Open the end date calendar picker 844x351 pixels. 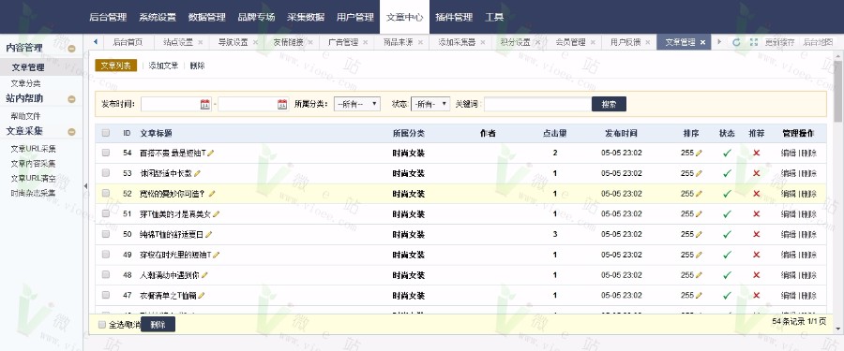point(282,104)
